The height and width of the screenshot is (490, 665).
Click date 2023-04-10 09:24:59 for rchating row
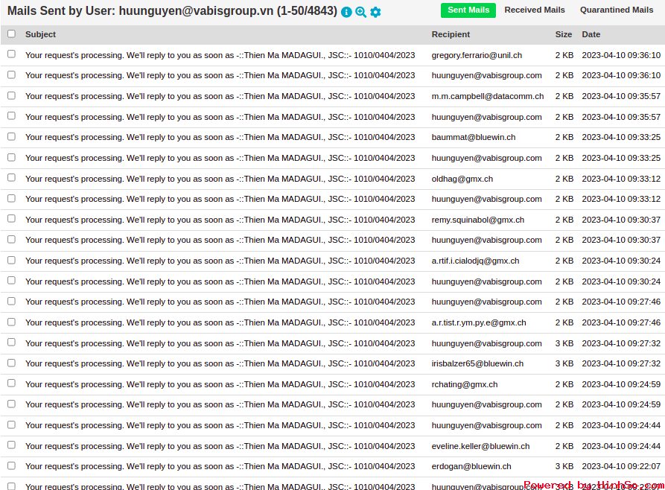tap(621, 384)
